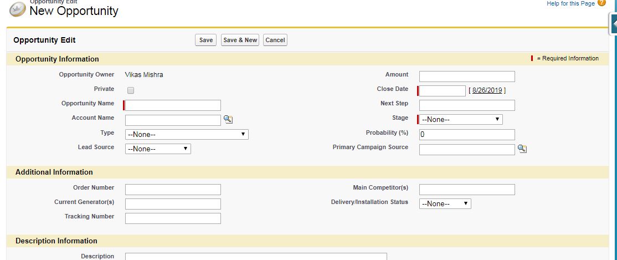Open Account Name lookup icon
Image resolution: width=617 pixels, height=260 pixels.
click(x=228, y=120)
